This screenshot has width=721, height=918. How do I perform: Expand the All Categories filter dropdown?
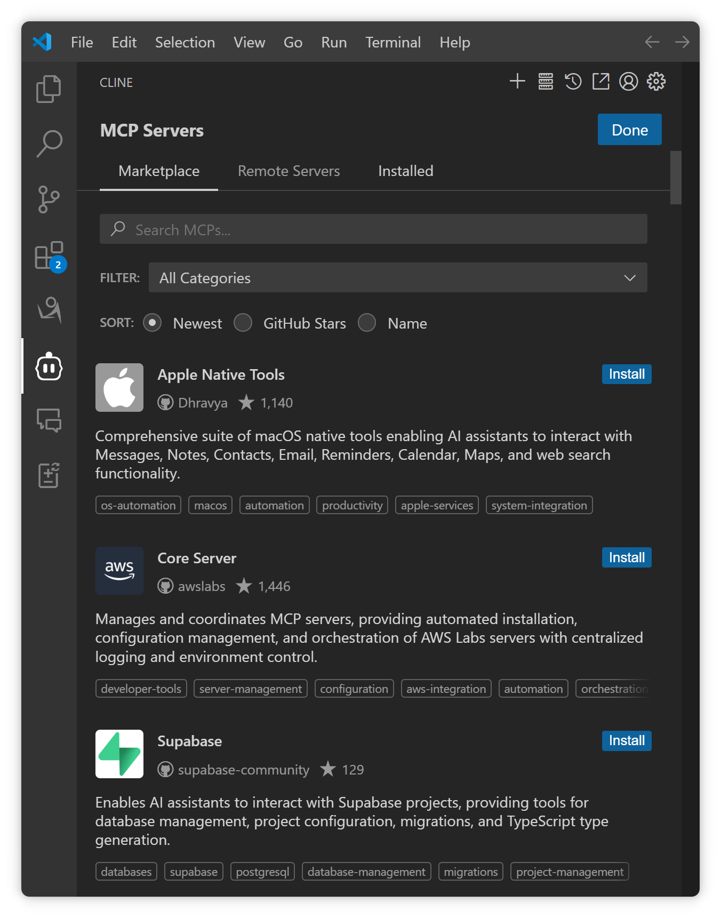pyautogui.click(x=397, y=277)
